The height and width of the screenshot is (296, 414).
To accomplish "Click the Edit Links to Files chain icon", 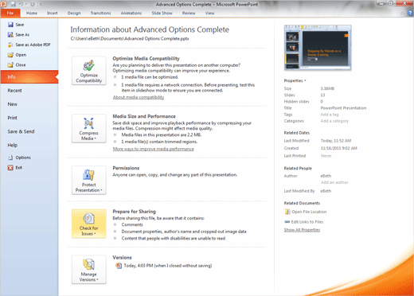I will pyautogui.click(x=287, y=222).
